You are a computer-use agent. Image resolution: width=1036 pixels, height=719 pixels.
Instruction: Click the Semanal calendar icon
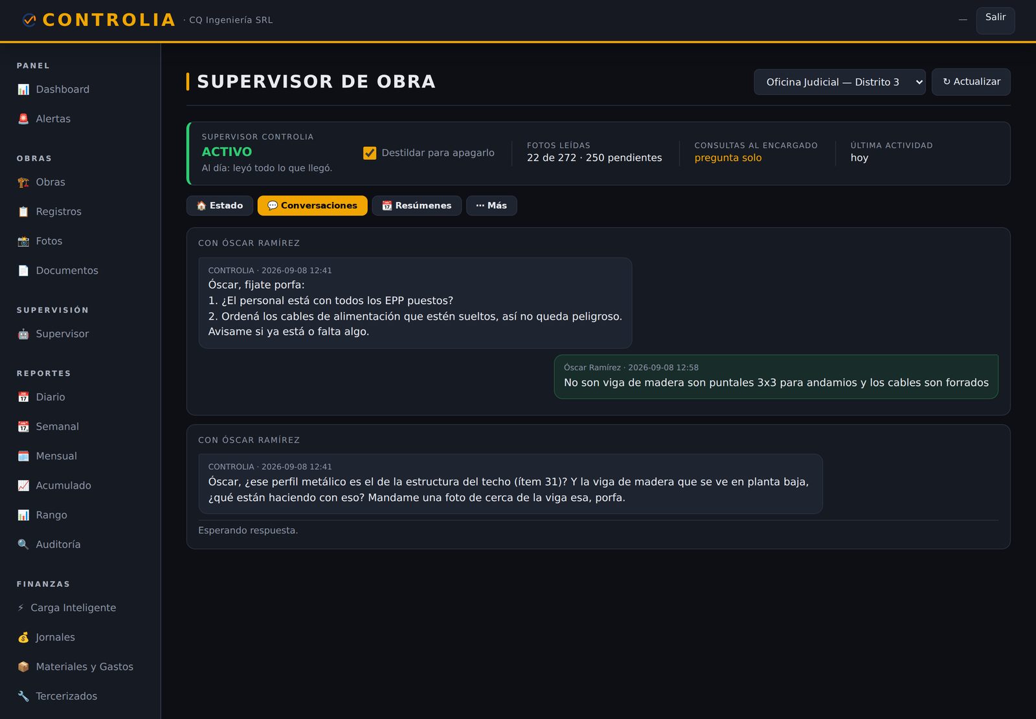(x=23, y=426)
